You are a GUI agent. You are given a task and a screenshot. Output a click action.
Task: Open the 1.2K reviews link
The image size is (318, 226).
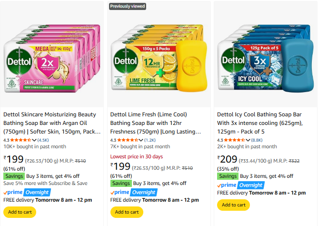[150, 140]
